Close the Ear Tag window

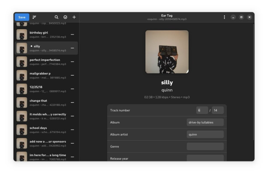[250, 17]
